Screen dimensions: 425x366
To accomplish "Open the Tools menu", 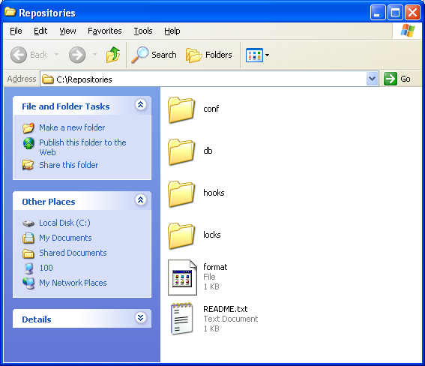I will coord(143,31).
